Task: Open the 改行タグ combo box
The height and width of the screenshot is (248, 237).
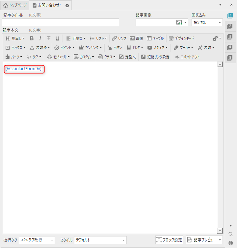Action: click(x=37, y=240)
